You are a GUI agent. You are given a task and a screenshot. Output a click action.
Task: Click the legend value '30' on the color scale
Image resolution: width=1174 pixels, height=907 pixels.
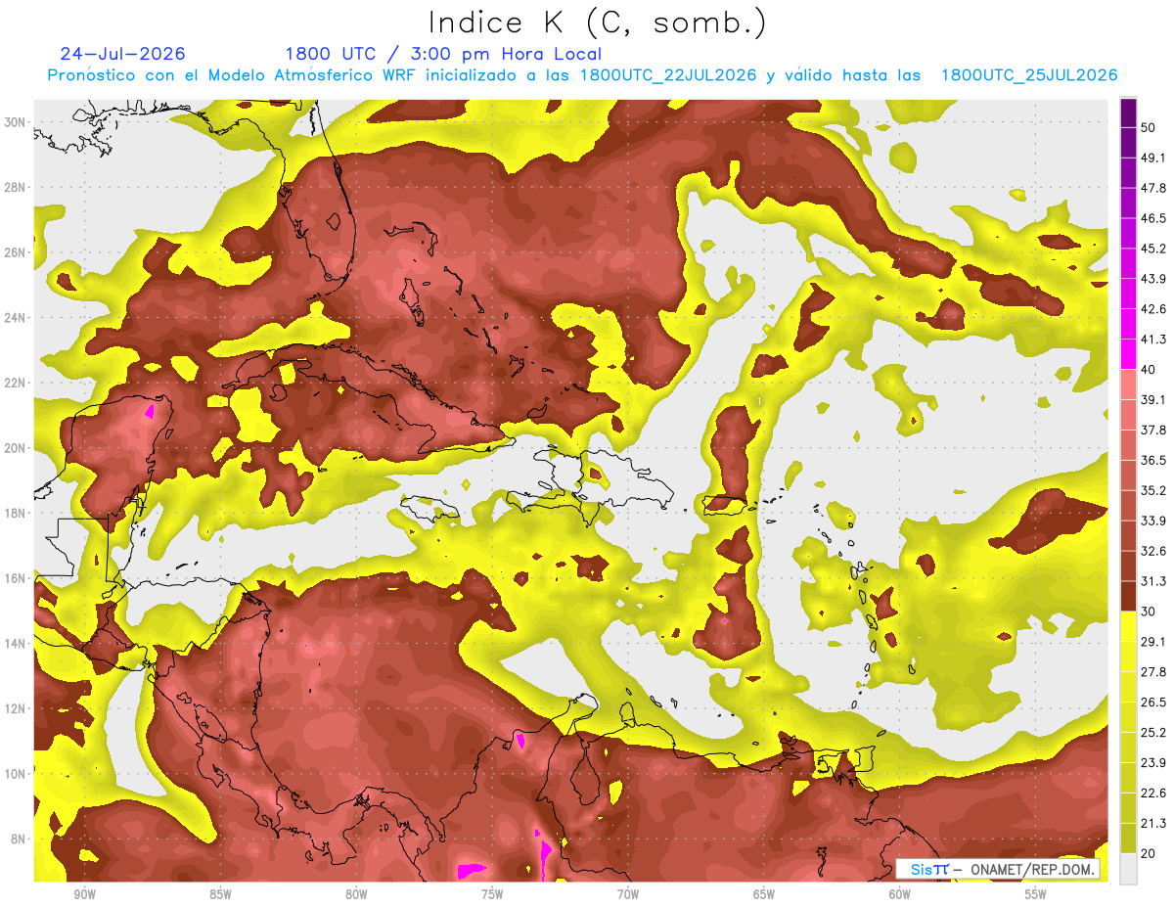[1150, 612]
